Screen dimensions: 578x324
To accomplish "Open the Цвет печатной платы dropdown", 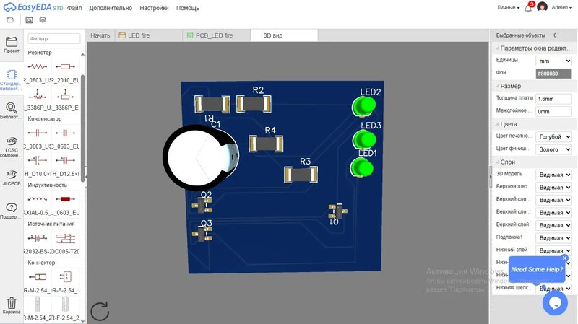I will pyautogui.click(x=553, y=136).
